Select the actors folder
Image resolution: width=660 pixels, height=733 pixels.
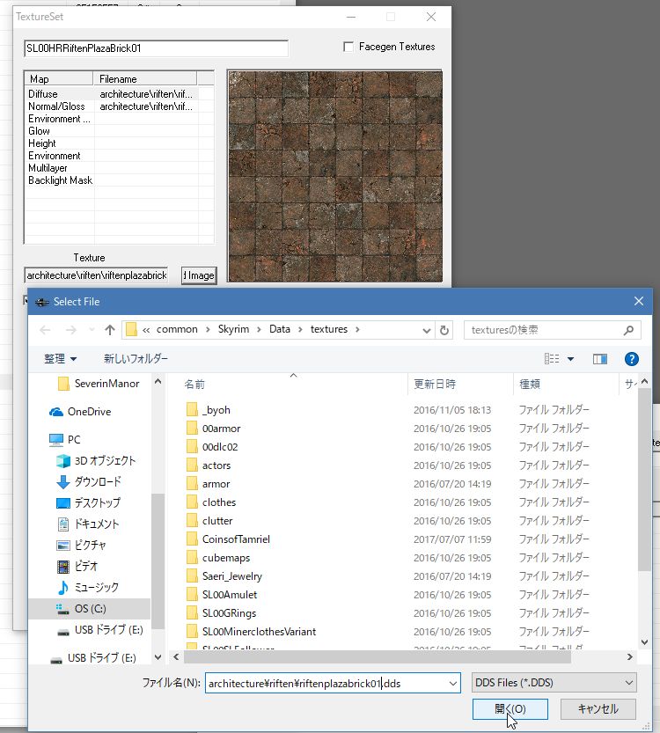pos(209,465)
